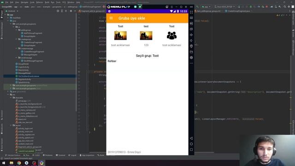Open the MEmu account icon in title bar

tap(167, 7)
